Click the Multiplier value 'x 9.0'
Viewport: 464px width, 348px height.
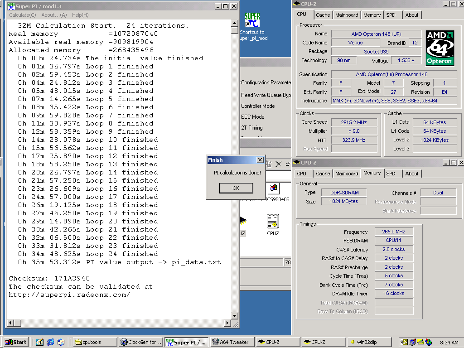click(x=354, y=131)
